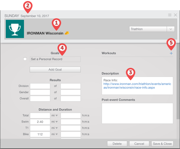Click the Overall total field after 'of'

pos(70,99)
